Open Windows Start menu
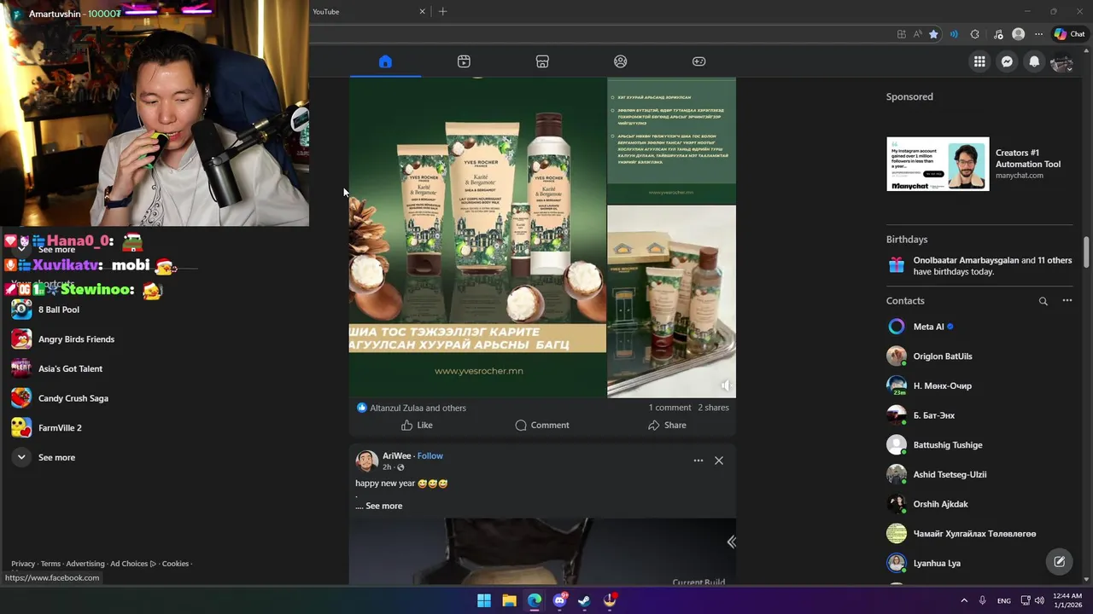 pyautogui.click(x=484, y=600)
